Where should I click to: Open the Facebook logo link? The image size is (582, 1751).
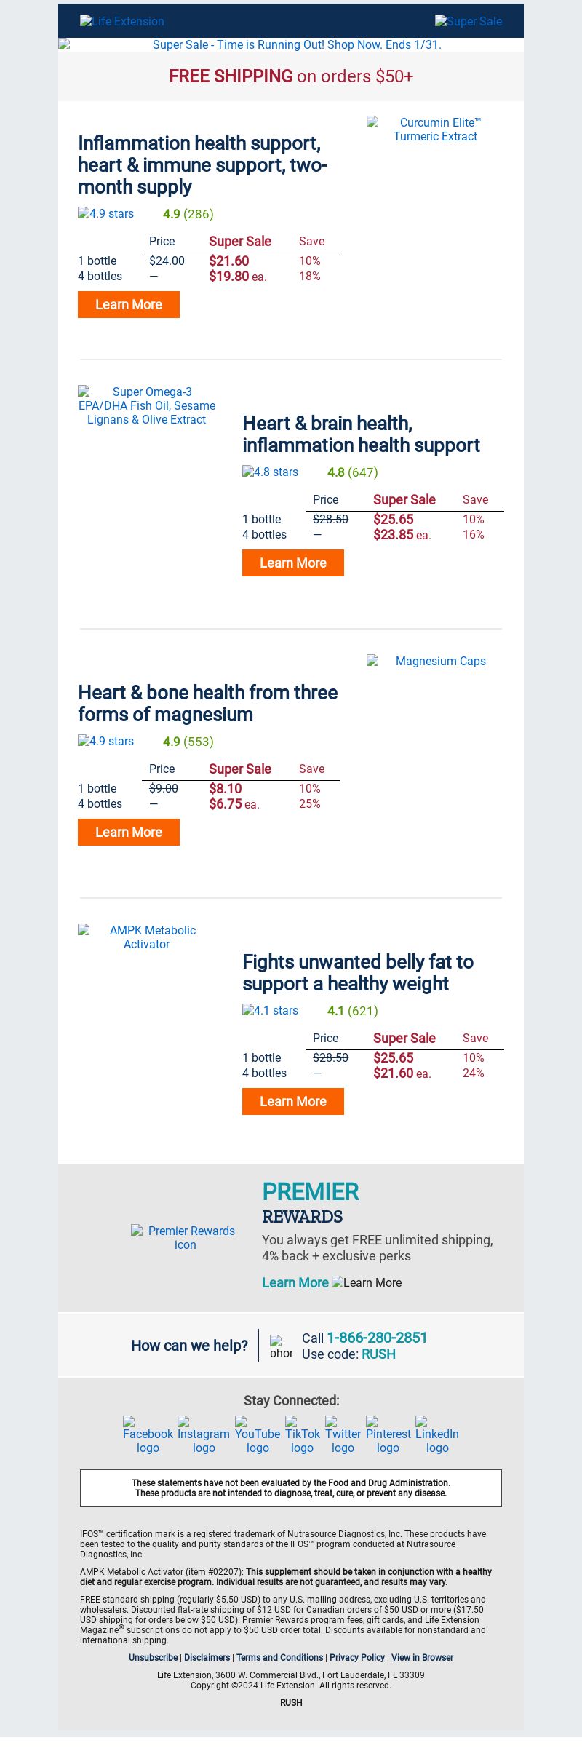point(148,1434)
